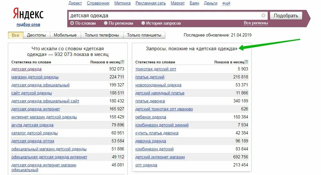The width and height of the screenshot is (321, 175).
Task: Click help icon beside right 'Показов в месяц'
Action: 246,62
